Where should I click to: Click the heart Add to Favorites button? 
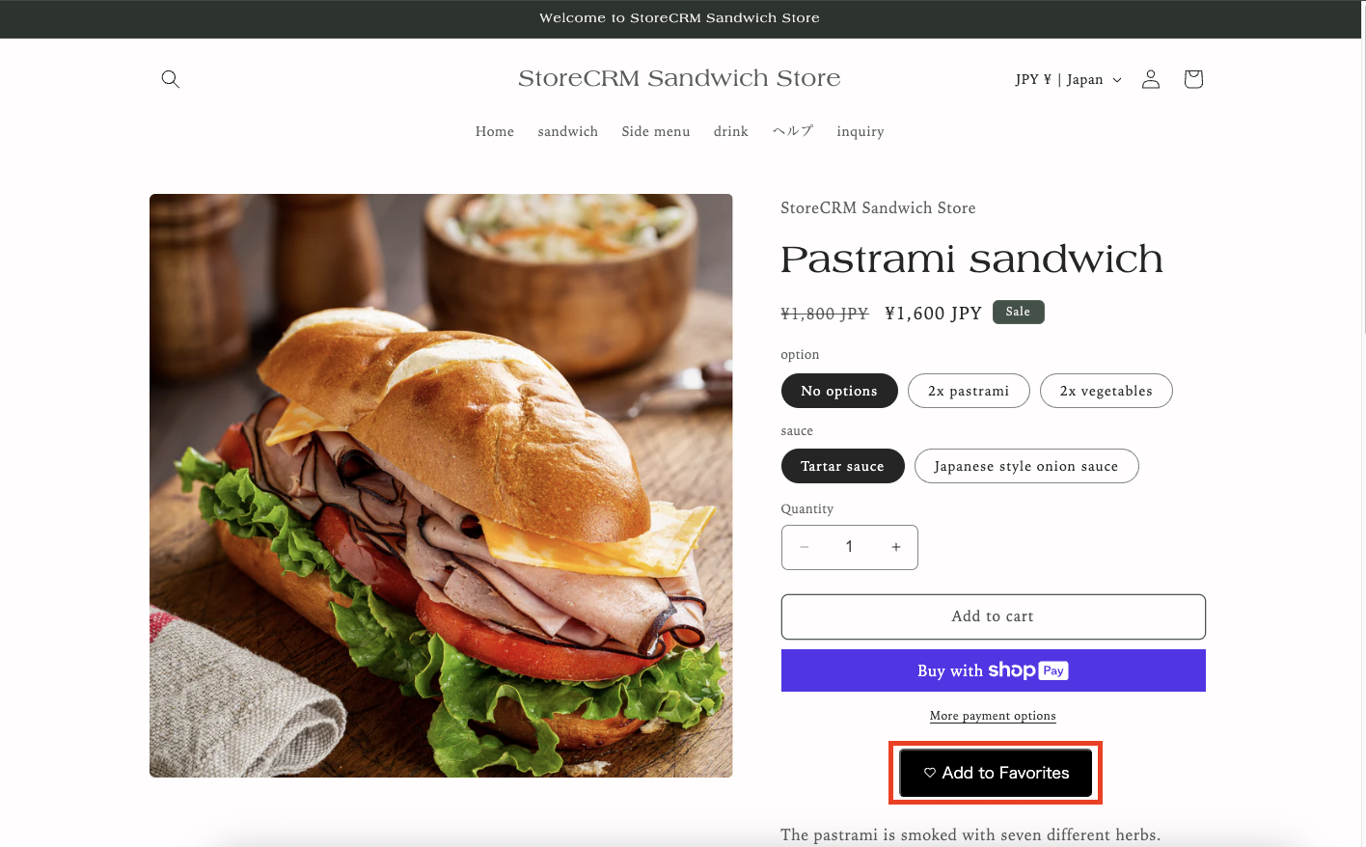pyautogui.click(x=996, y=773)
